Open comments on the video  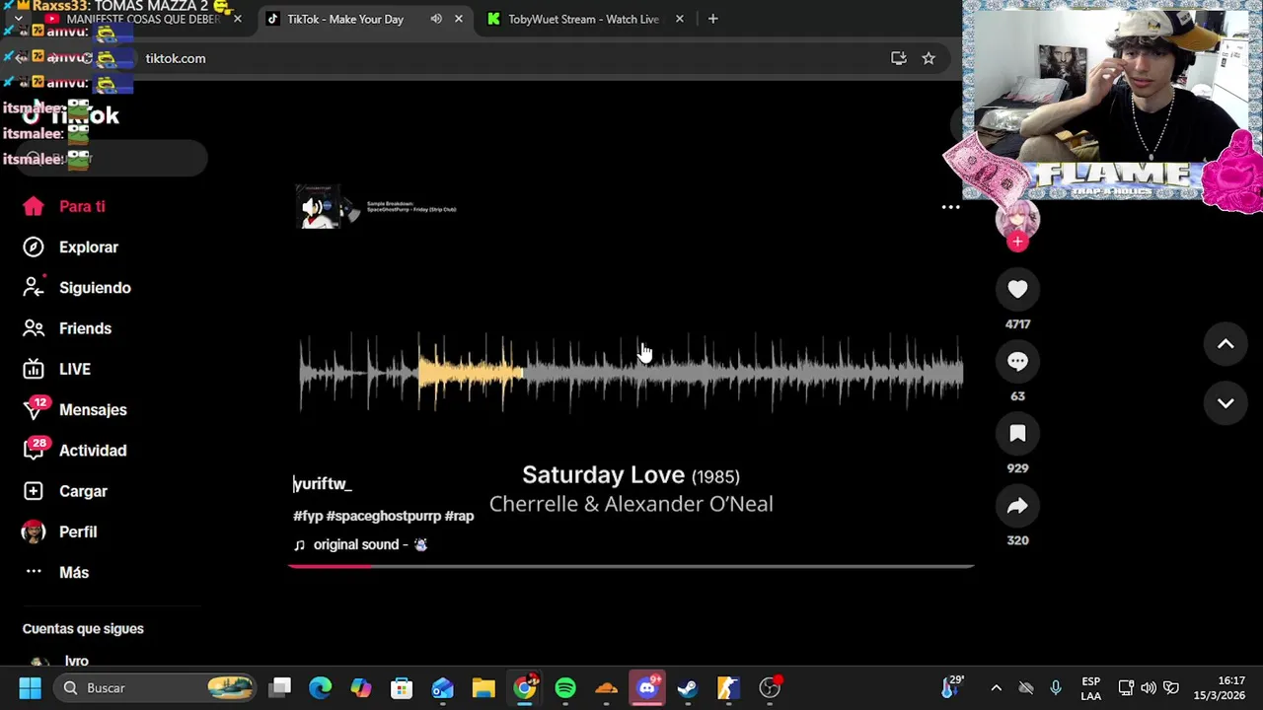click(x=1017, y=361)
